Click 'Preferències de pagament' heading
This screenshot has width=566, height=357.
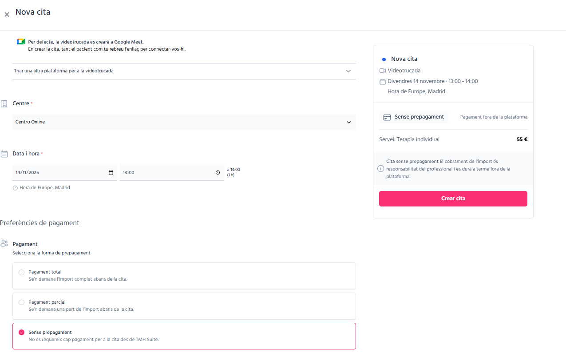pyautogui.click(x=40, y=223)
